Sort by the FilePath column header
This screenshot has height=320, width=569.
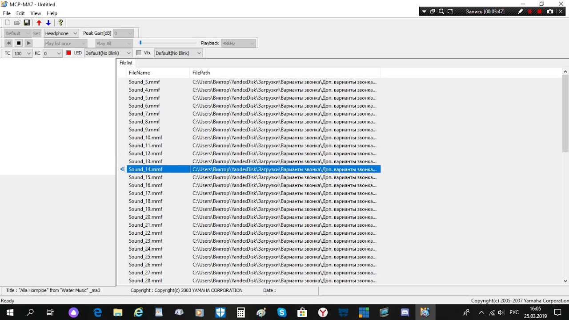pos(285,72)
